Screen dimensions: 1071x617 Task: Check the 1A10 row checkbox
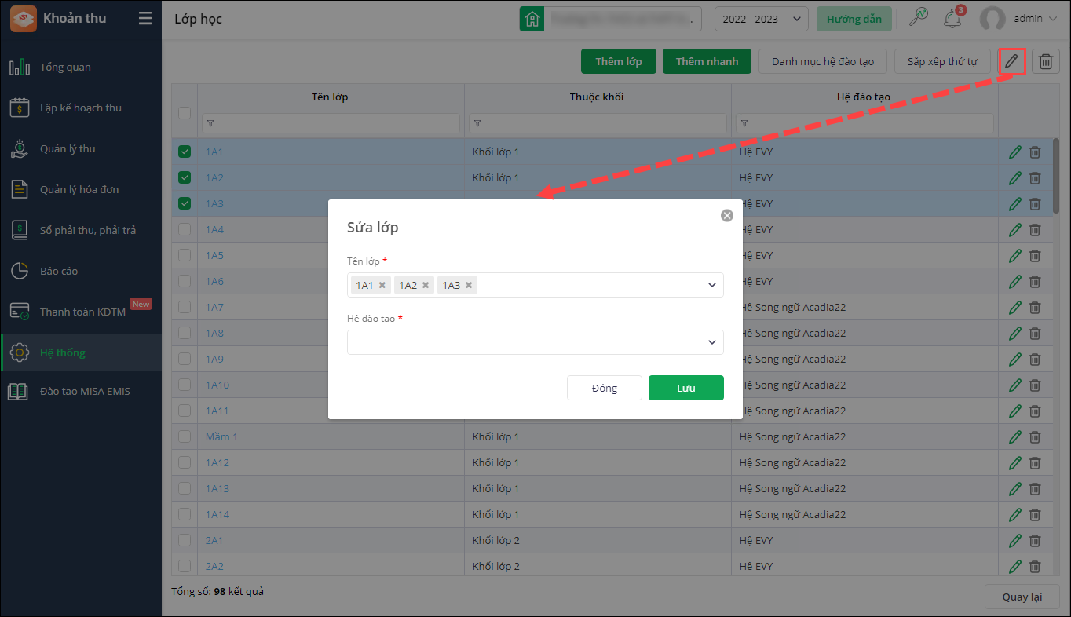[185, 385]
